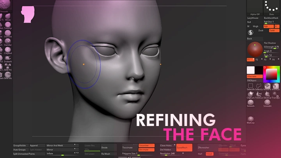Screen dimensions: 281x158
Task: Switch to the F1 tab
Action: (x=251, y=60)
